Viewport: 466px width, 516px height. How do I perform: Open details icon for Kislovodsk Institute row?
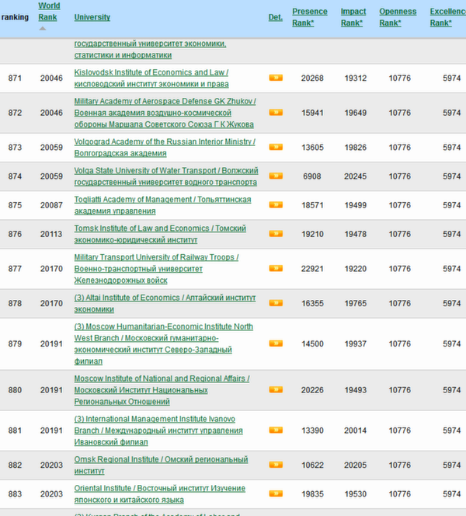coord(276,78)
